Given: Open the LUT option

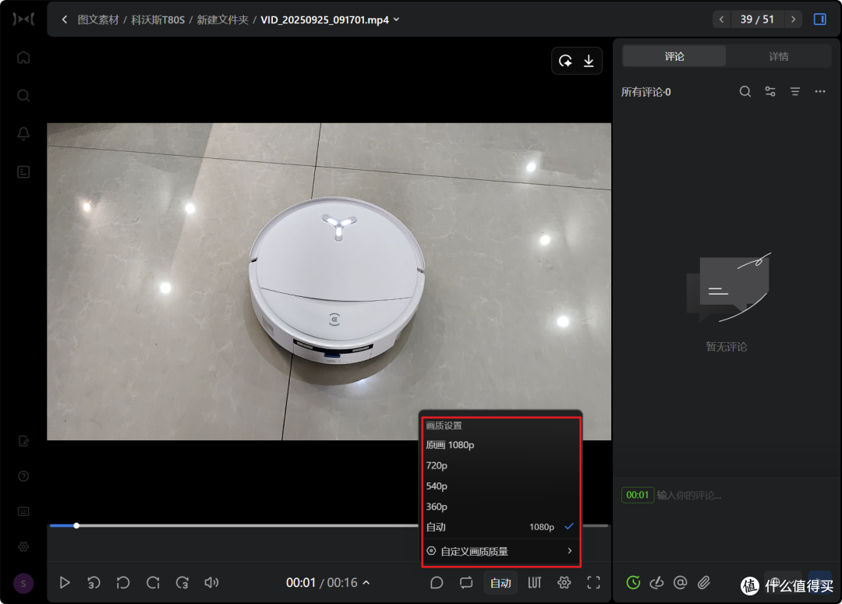Looking at the screenshot, I should coord(534,582).
